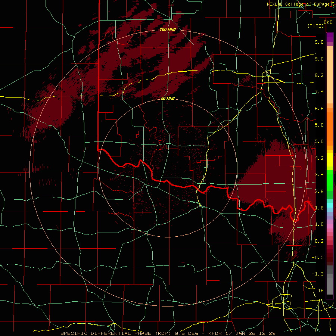Click the 2.6 scale value
Viewport: 336px width, 336px height.
coord(319,192)
